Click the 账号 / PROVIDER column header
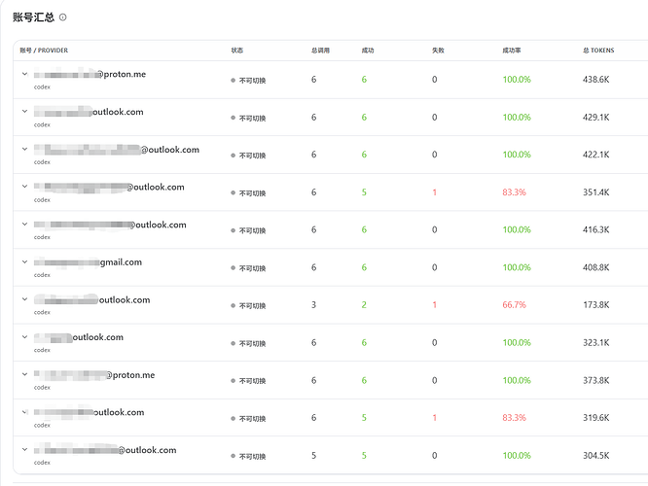 44,51
